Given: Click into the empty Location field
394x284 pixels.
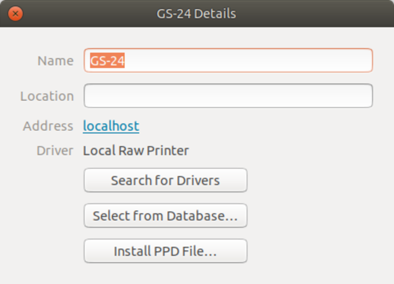Looking at the screenshot, I should click(x=228, y=96).
